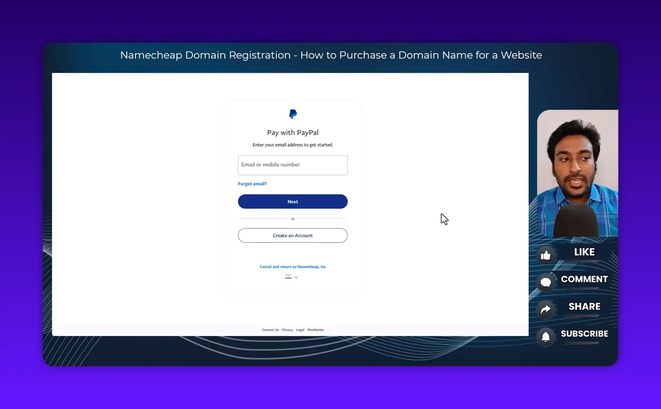Click the Worldwide footer link
The width and height of the screenshot is (661, 409).
(x=315, y=329)
